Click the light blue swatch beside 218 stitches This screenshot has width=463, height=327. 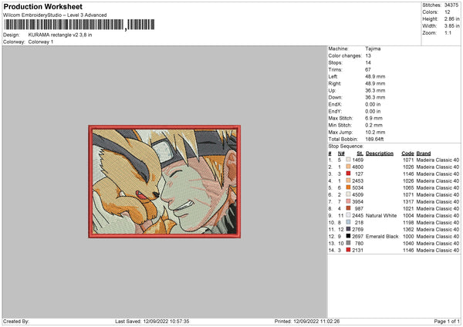(x=349, y=222)
